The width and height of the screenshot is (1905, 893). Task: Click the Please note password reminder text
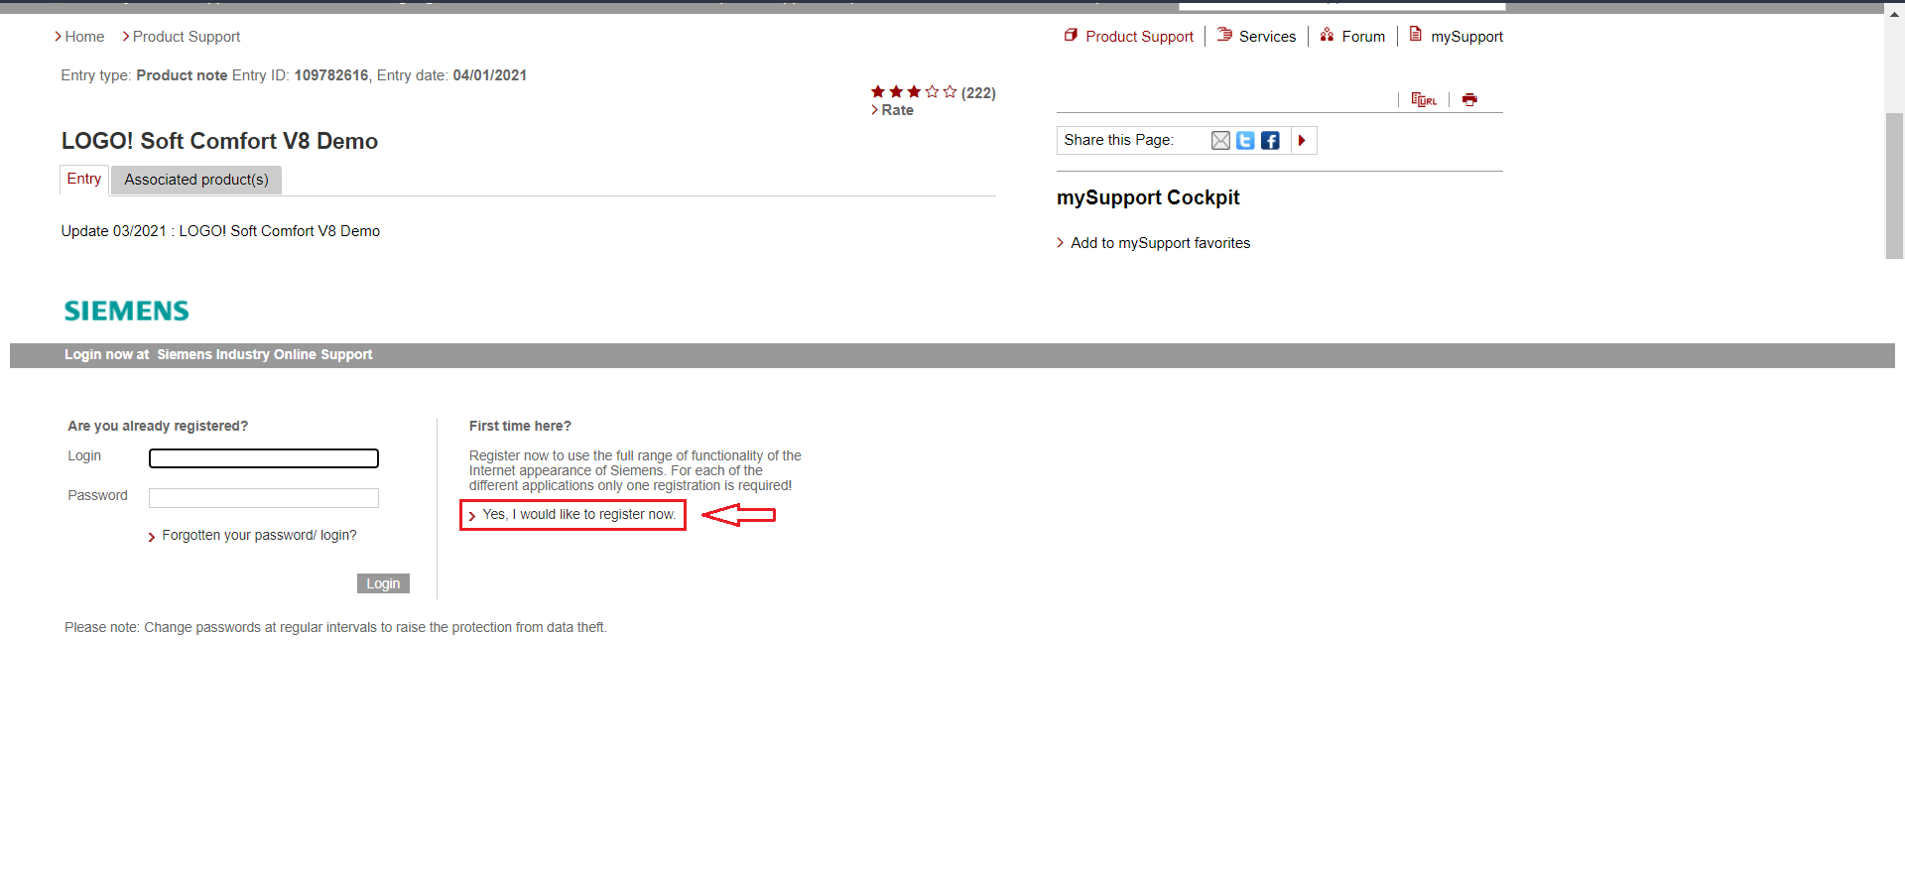pyautogui.click(x=335, y=628)
